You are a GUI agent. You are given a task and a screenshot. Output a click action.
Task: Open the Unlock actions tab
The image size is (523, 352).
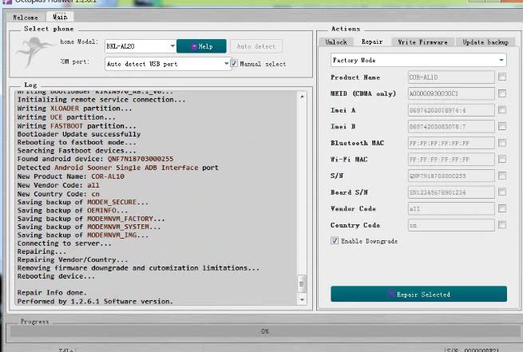[x=336, y=42]
